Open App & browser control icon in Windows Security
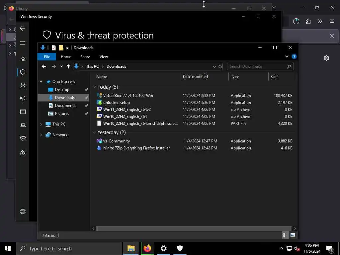 click(x=23, y=112)
